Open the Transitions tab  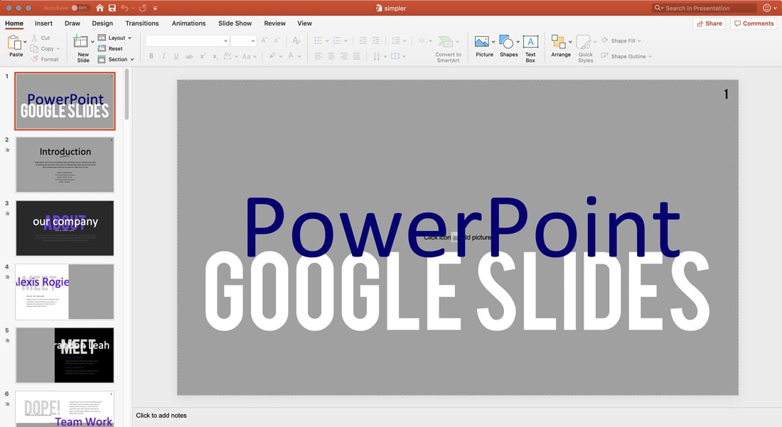pos(142,23)
